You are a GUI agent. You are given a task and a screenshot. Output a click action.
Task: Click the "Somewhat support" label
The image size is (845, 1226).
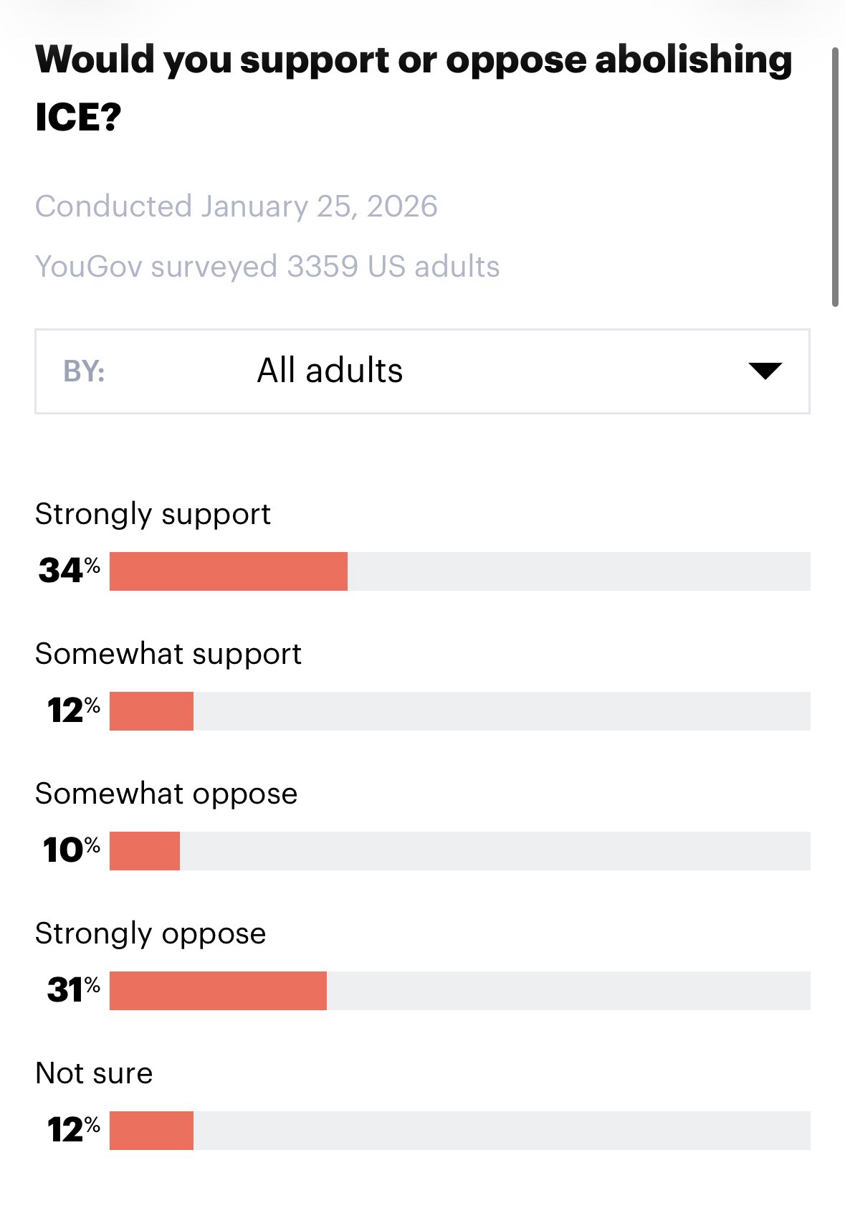[168, 654]
